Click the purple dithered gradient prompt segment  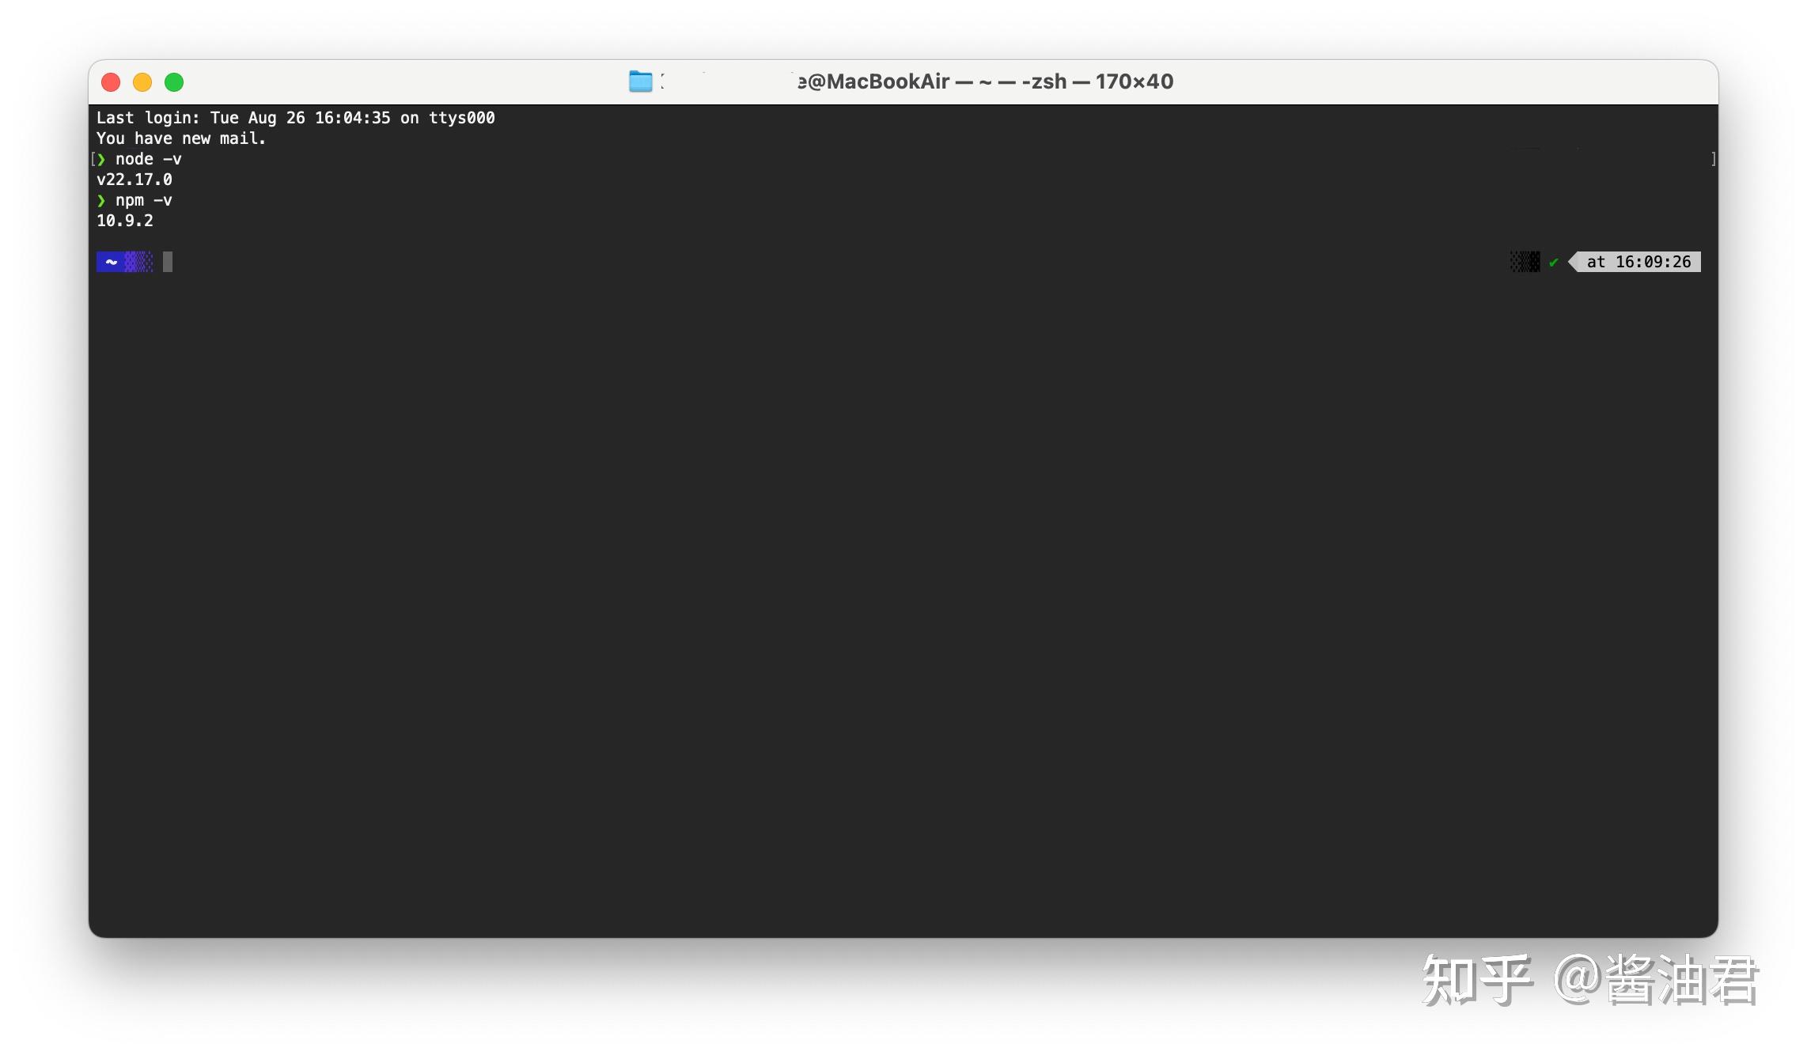pyautogui.click(x=138, y=262)
